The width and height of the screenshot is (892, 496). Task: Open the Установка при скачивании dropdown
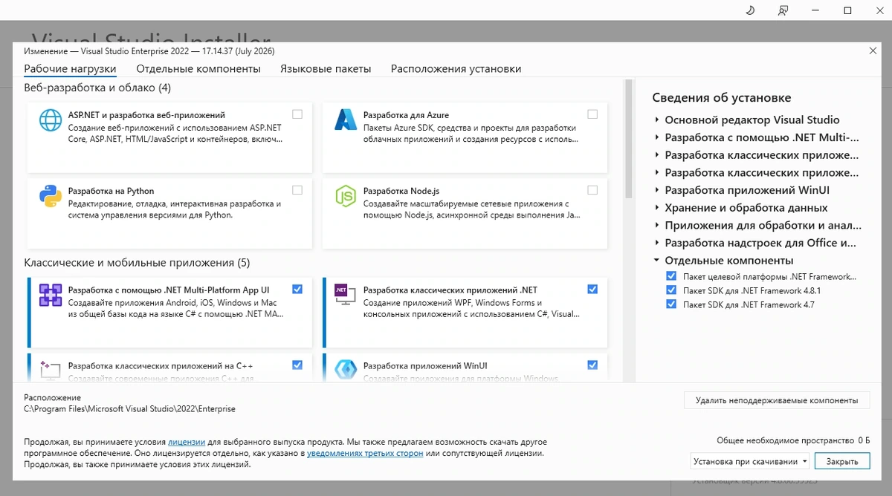[x=750, y=461]
